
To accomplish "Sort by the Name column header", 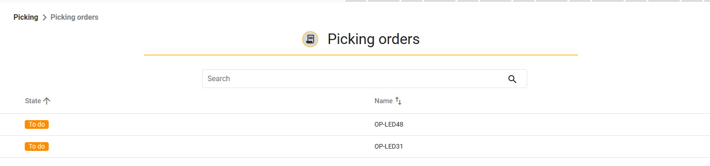I will click(x=383, y=101).
